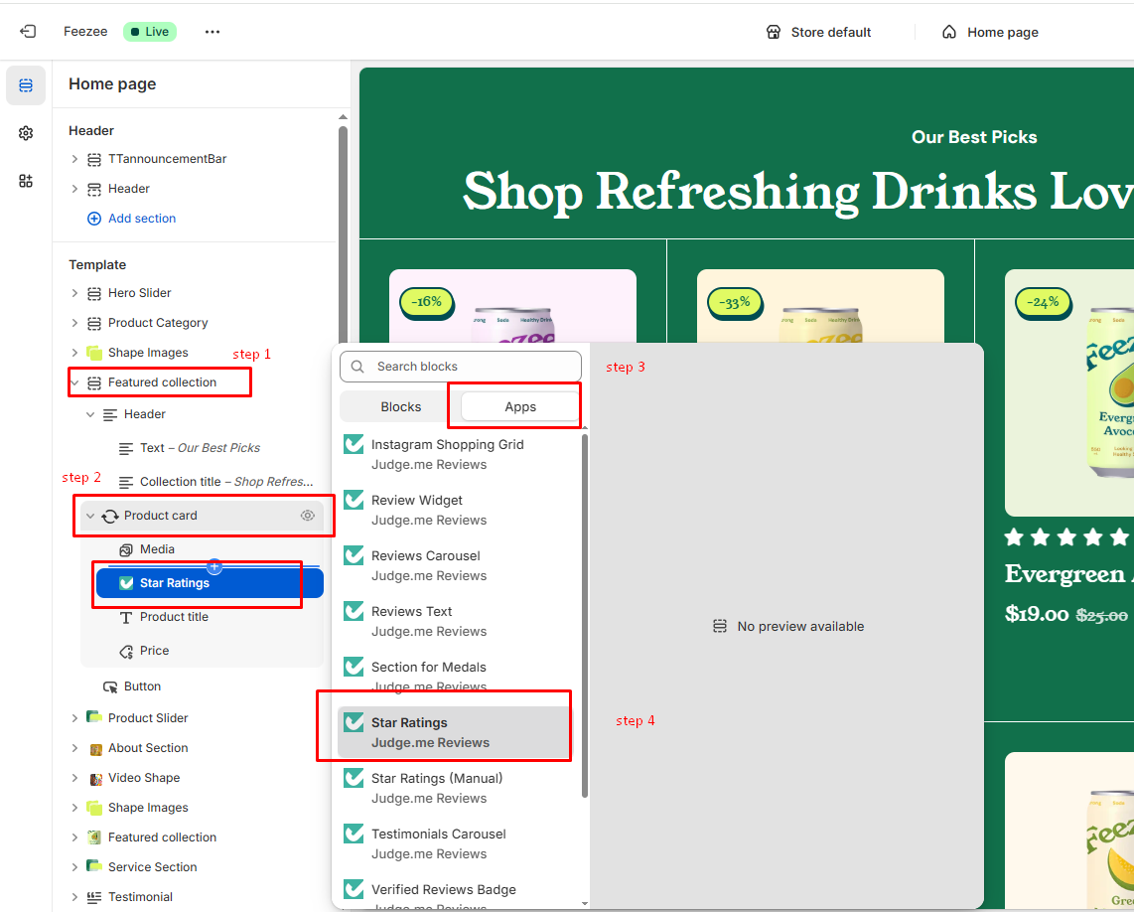Expand the Hero Slider section

(74, 293)
